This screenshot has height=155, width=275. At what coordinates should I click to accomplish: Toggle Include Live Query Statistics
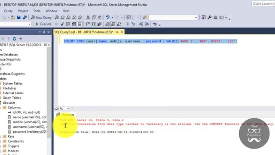click(94, 24)
